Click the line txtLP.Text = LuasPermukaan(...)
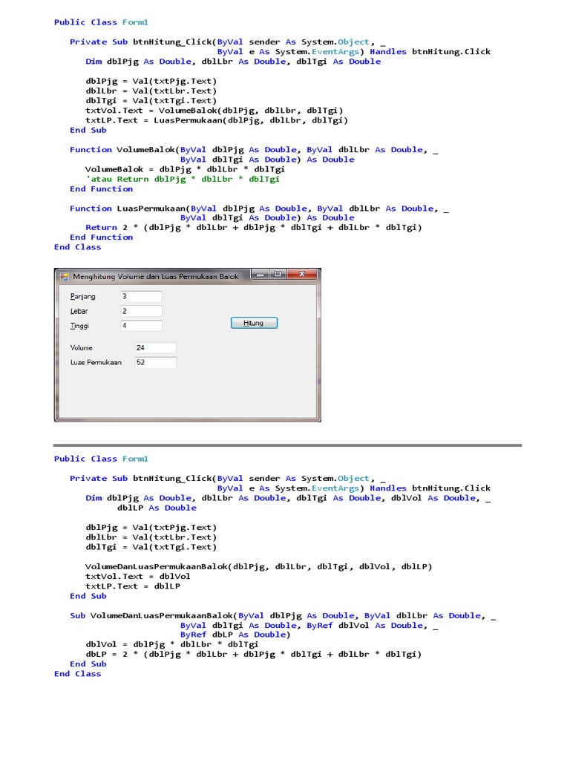 pos(217,120)
